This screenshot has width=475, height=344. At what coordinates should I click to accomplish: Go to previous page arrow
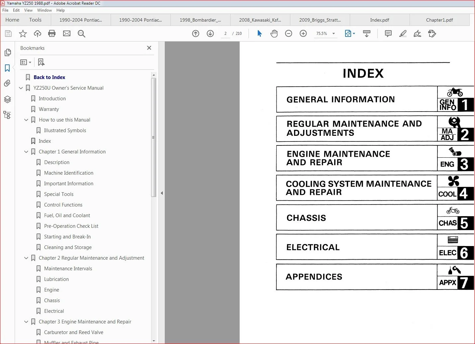pyautogui.click(x=196, y=34)
